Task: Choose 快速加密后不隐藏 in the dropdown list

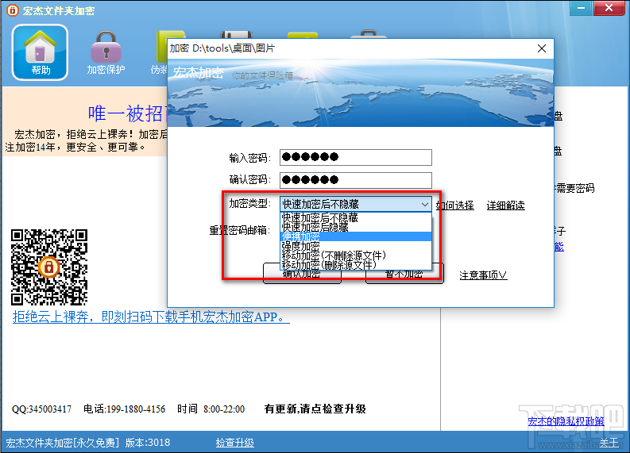Action: pyautogui.click(x=356, y=217)
